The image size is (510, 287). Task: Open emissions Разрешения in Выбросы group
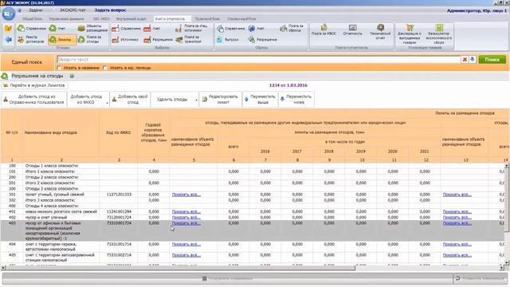[x=159, y=40]
